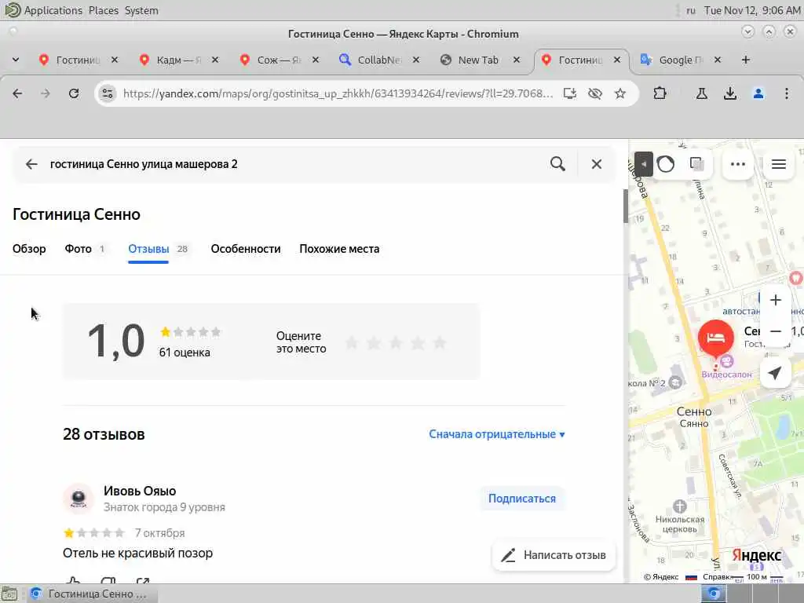Collapse the side panel with the dark arrow
This screenshot has height=603, width=804.
644,164
